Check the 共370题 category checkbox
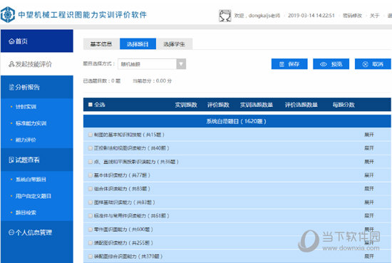The image size is (392, 263). point(91,257)
